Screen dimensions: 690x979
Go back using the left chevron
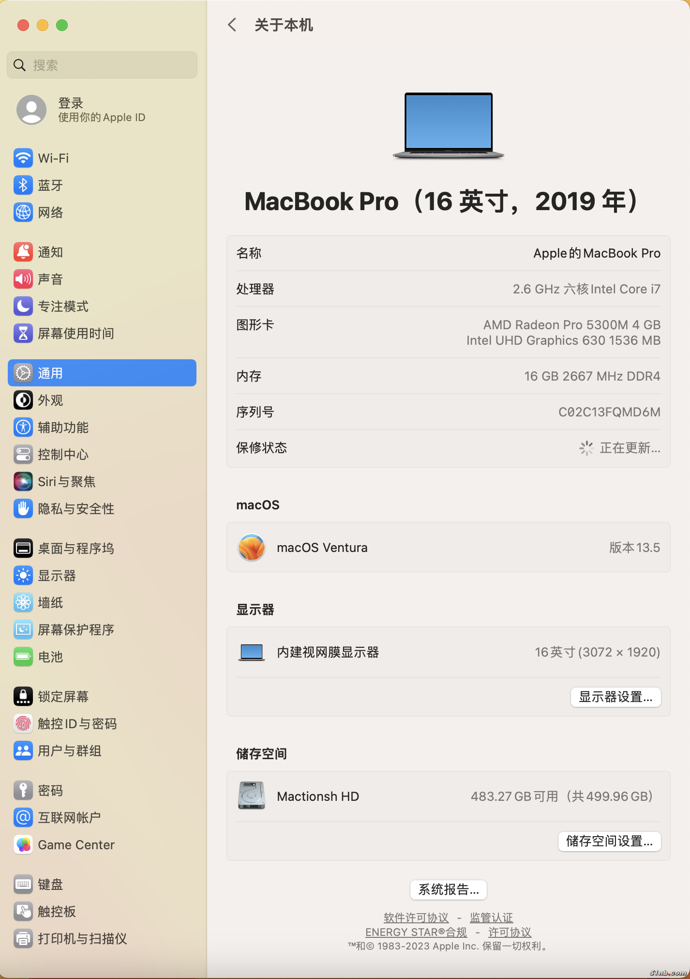pos(232,25)
